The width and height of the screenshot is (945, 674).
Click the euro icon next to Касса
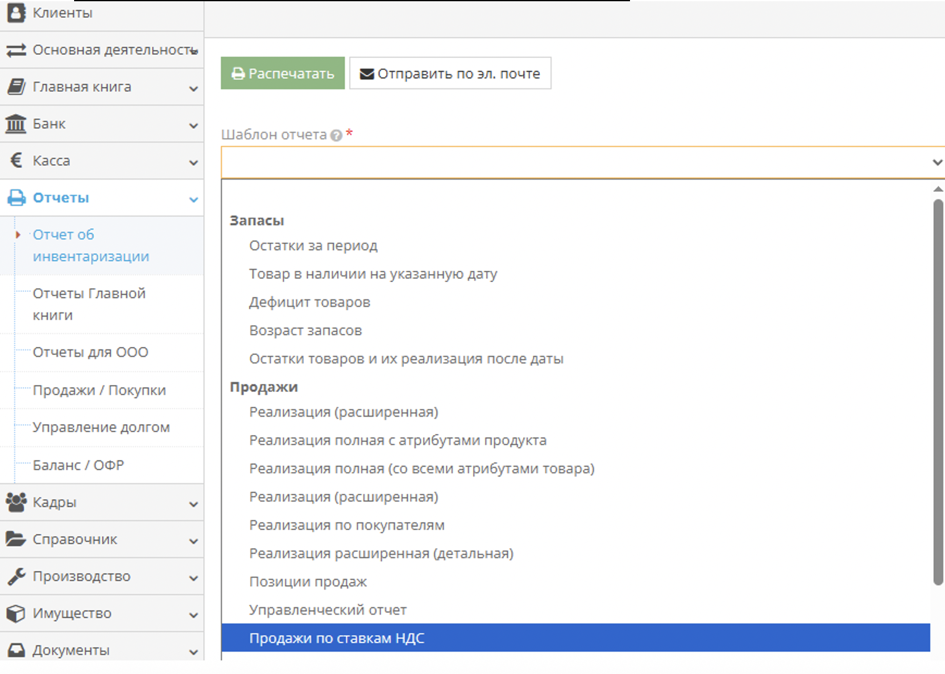pyautogui.click(x=17, y=160)
